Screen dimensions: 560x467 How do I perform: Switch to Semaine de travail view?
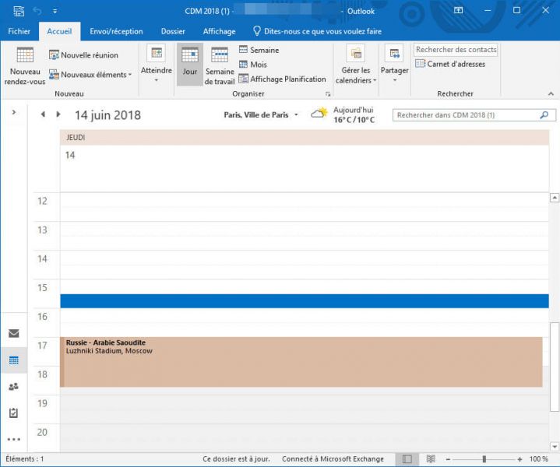coord(220,66)
